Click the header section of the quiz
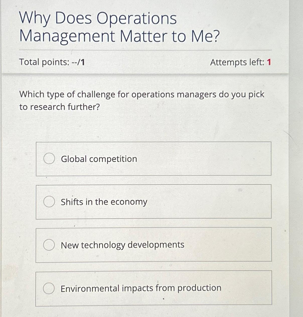The height and width of the screenshot is (317, 303). pyautogui.click(x=145, y=38)
